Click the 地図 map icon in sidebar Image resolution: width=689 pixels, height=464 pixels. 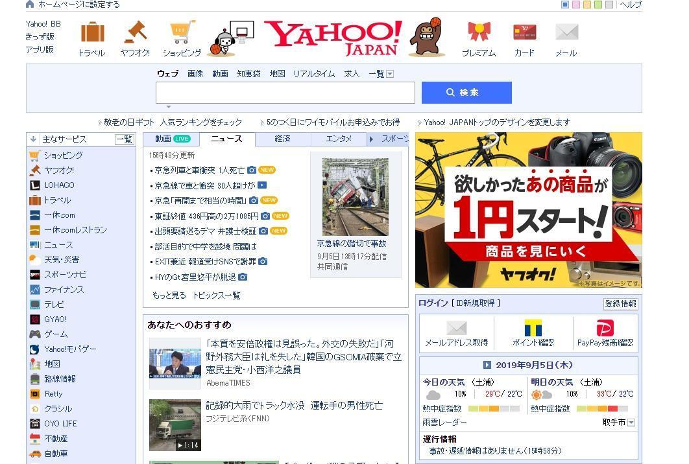pyautogui.click(x=35, y=364)
